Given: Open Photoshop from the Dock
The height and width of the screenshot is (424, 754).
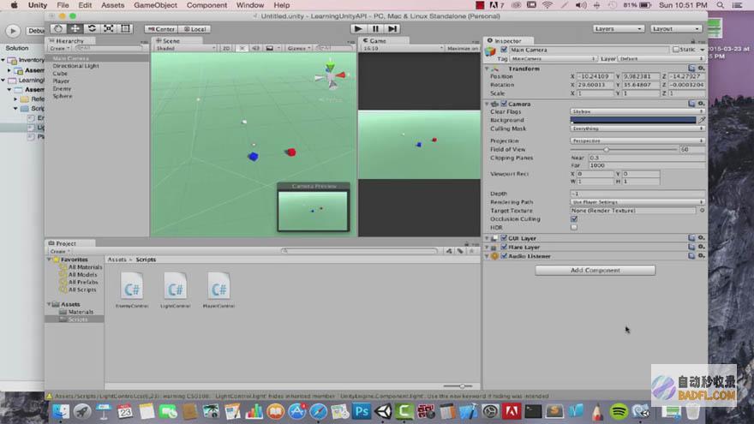Looking at the screenshot, I should coord(361,411).
